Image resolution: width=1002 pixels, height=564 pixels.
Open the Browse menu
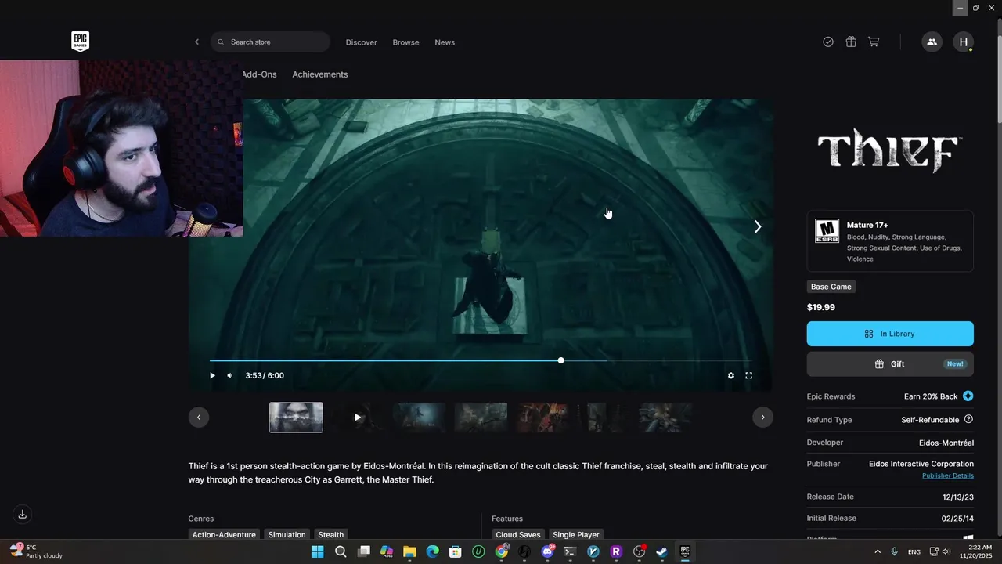pos(405,42)
